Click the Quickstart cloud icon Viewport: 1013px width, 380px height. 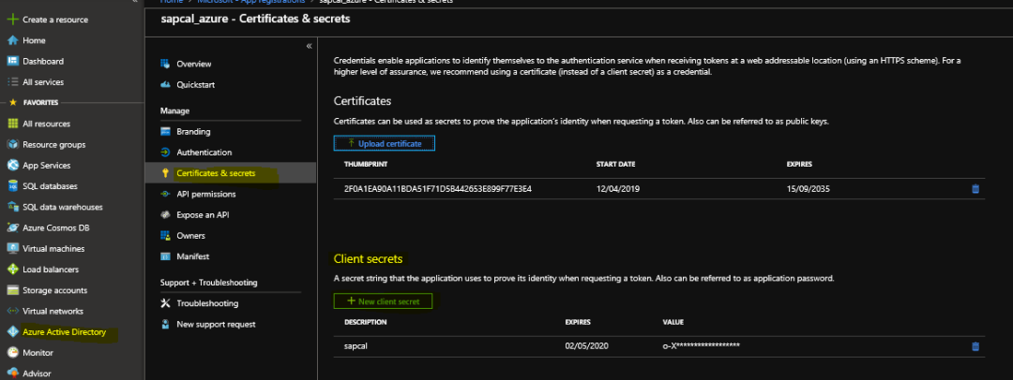pos(165,84)
